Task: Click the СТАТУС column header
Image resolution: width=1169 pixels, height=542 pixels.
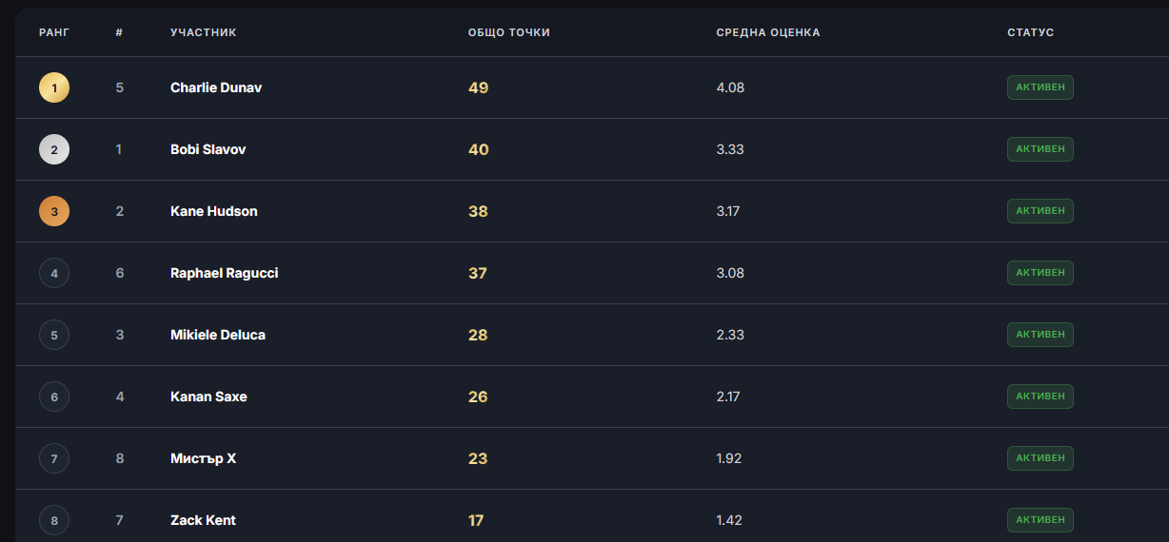Action: tap(1031, 32)
